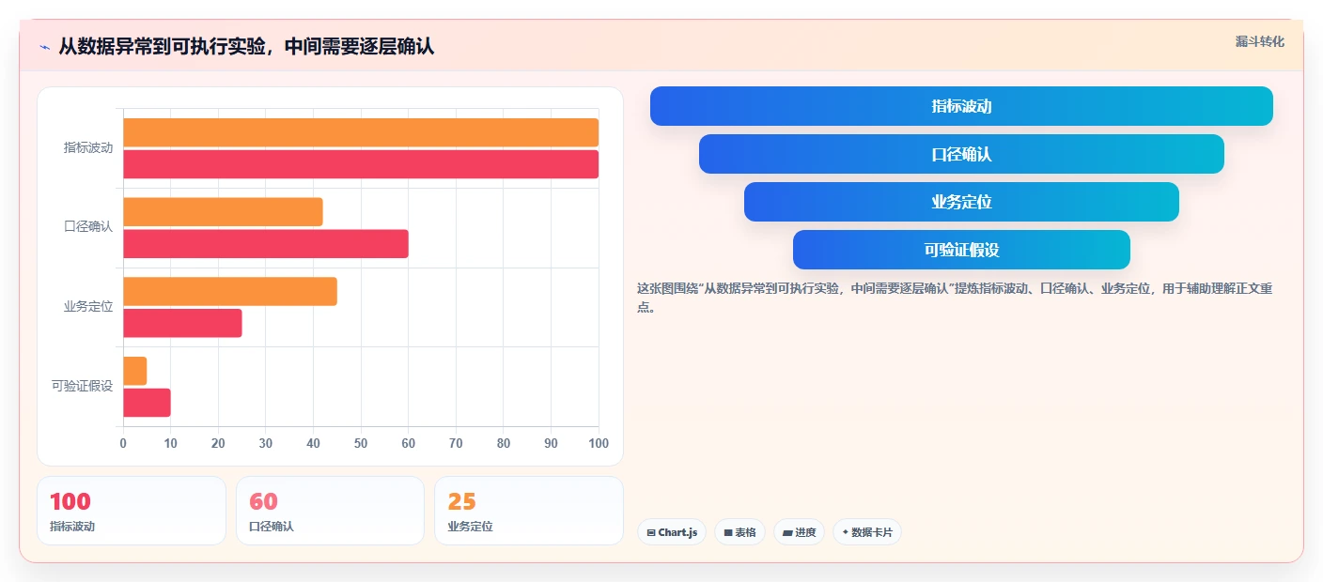1323x582 pixels.
Task: Click the x-axis tick label 80
Action: (504, 444)
